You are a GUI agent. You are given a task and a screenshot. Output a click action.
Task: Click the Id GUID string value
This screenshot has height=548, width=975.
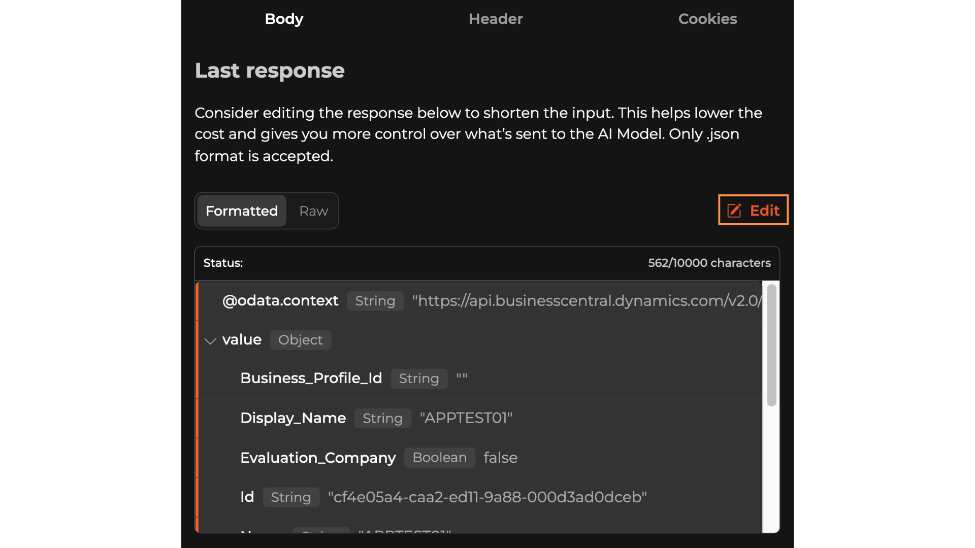[x=487, y=497]
